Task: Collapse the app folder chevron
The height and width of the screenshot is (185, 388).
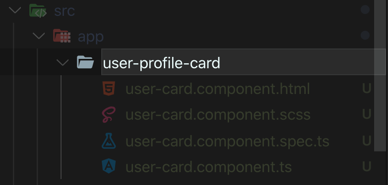Action: tap(39, 36)
